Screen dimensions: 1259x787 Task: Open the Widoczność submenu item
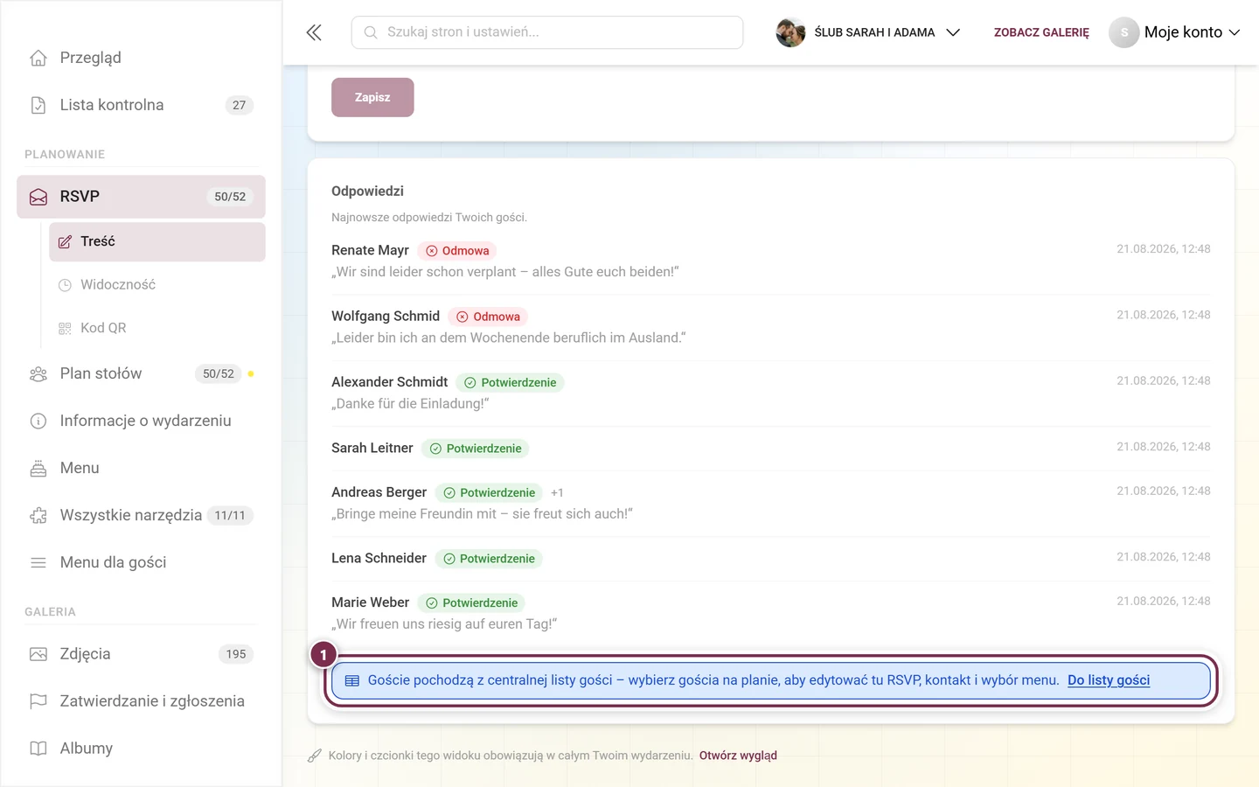[x=157, y=285]
